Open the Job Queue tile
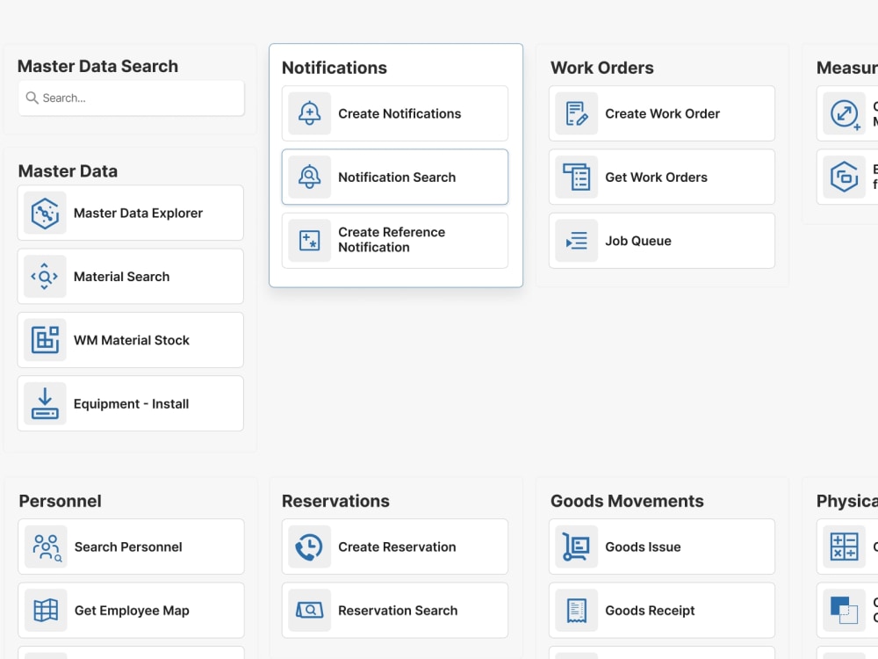This screenshot has height=659, width=878. click(661, 240)
